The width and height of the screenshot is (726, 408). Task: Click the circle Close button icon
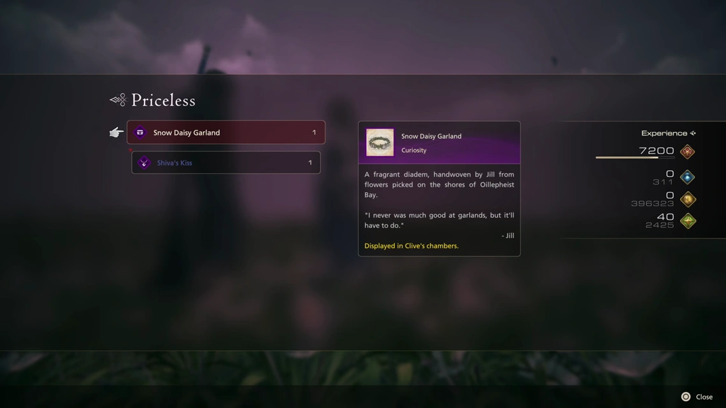coord(686,397)
